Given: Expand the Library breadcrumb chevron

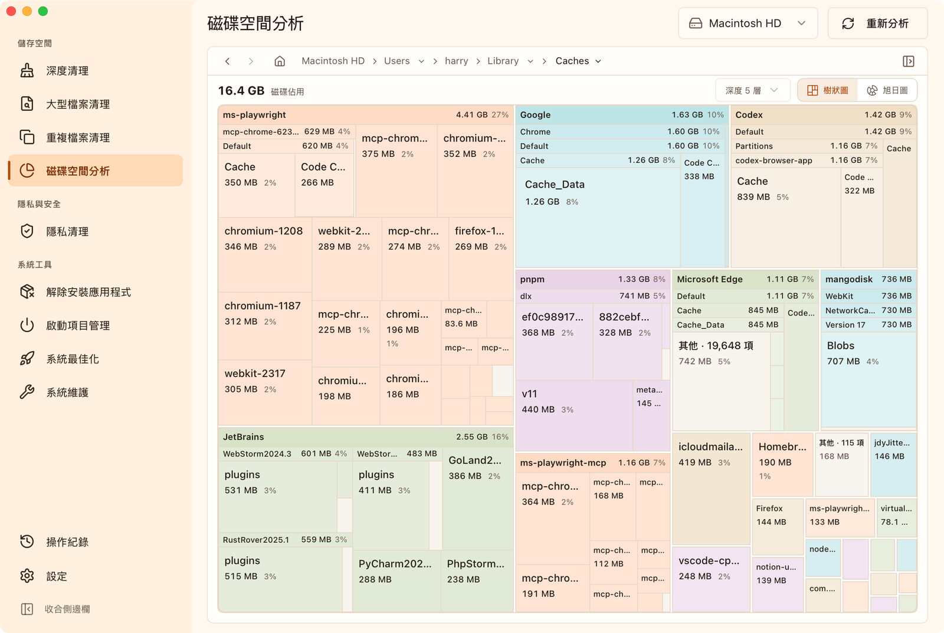Looking at the screenshot, I should click(x=530, y=61).
